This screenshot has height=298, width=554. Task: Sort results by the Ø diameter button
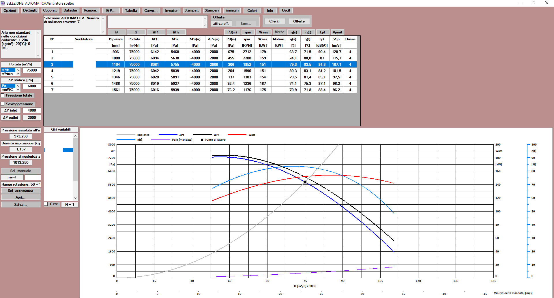pos(116,32)
